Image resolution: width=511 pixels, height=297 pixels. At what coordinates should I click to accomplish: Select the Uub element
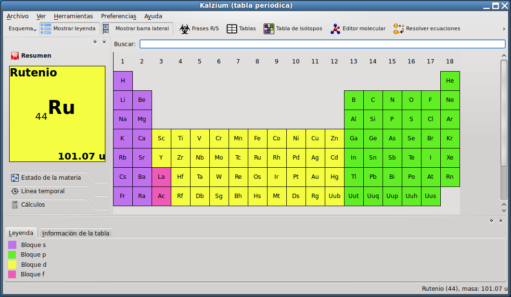pyautogui.click(x=334, y=196)
